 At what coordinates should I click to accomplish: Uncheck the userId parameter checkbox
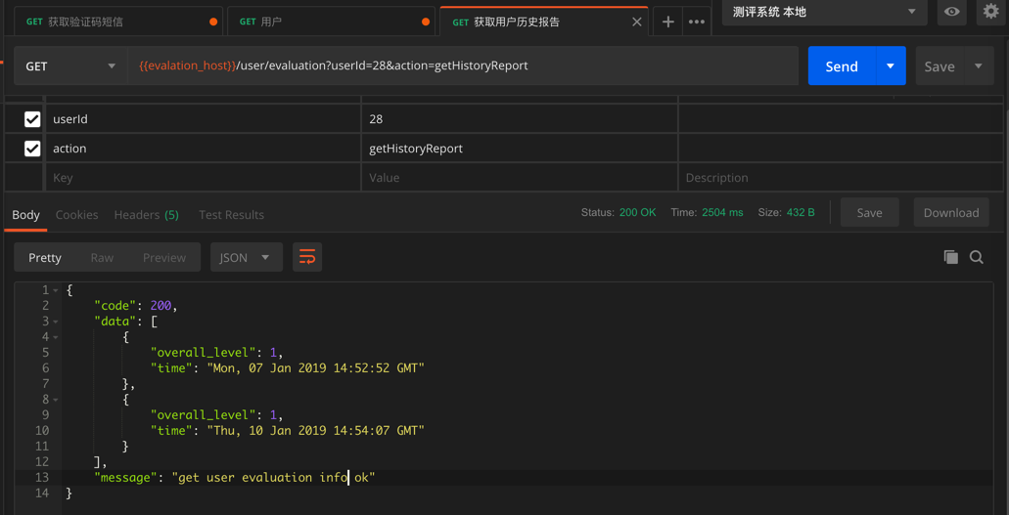click(32, 119)
